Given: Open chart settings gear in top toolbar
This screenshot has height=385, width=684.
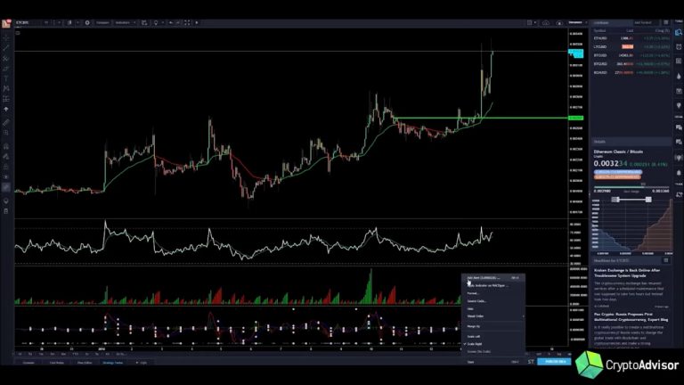Looking at the screenshot, I should [x=87, y=22].
